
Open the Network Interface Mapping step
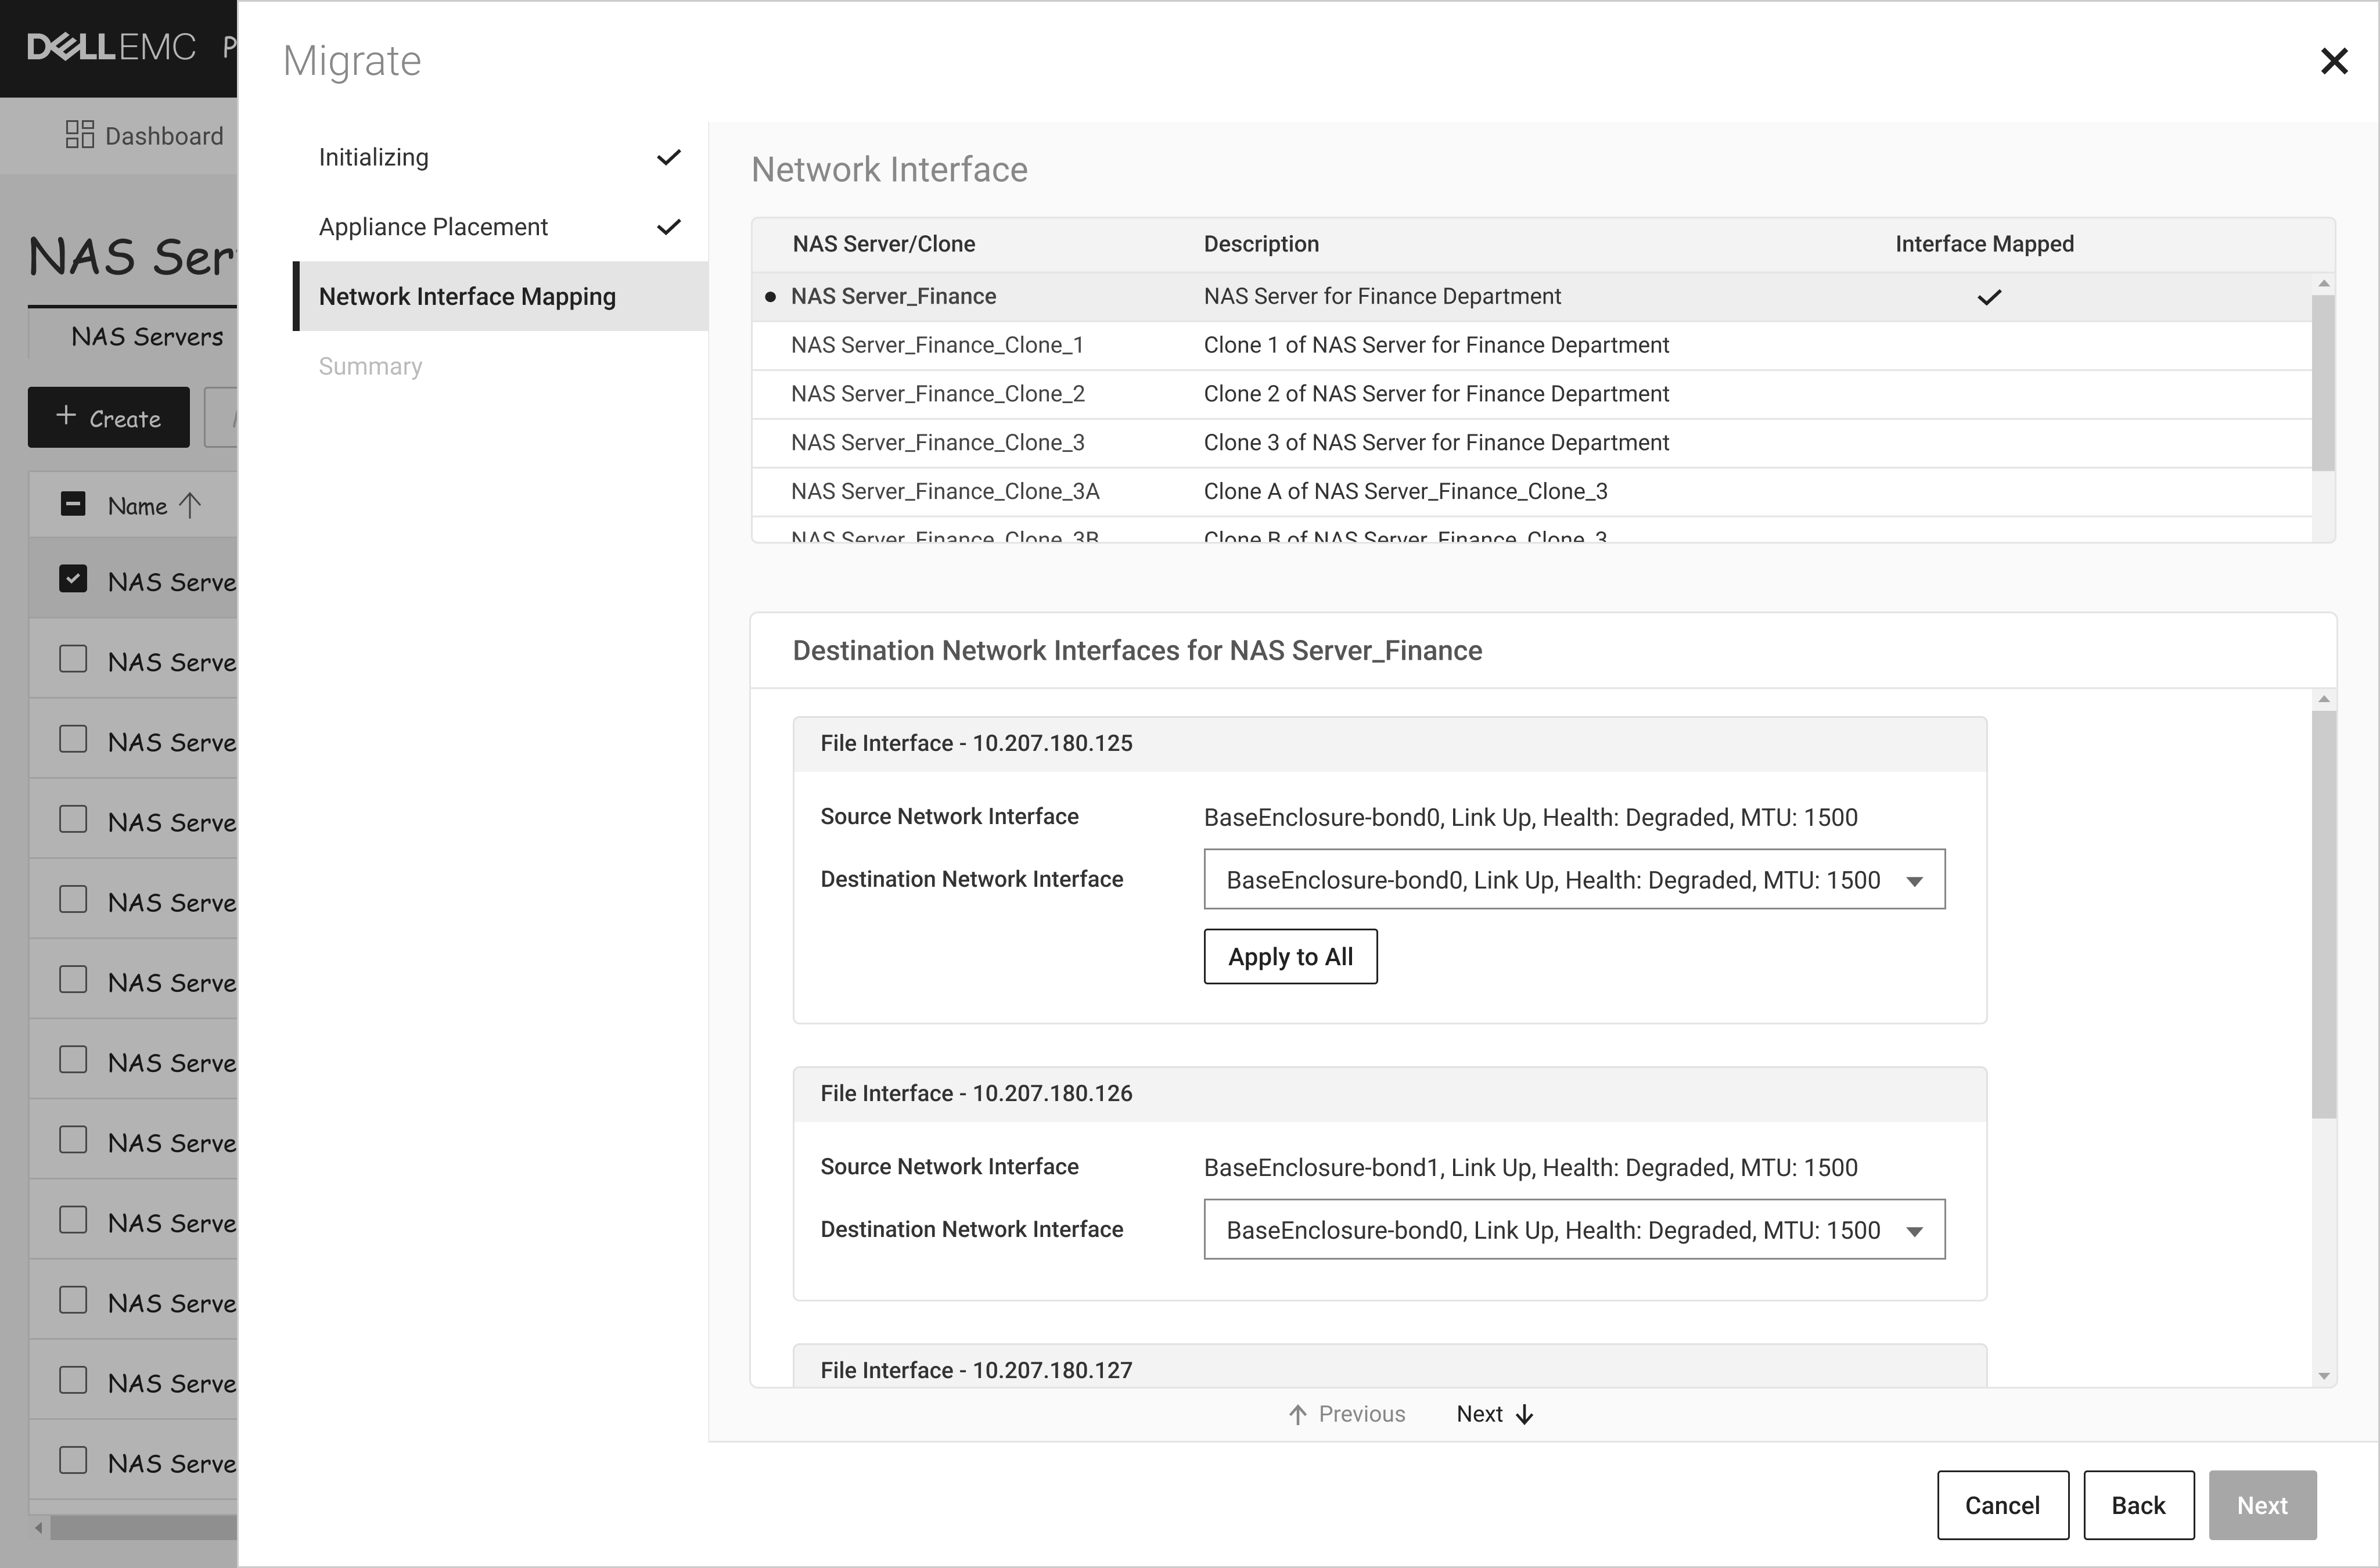[x=467, y=297]
